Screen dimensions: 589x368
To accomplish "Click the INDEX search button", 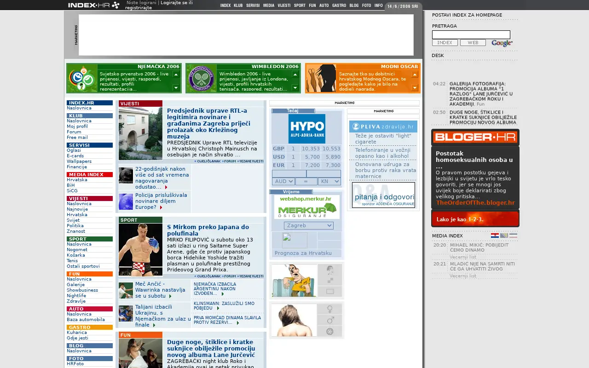I will (445, 43).
